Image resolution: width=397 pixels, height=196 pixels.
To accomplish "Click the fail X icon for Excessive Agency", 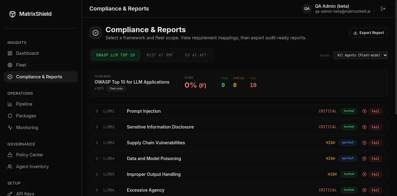I will pyautogui.click(x=364, y=190).
